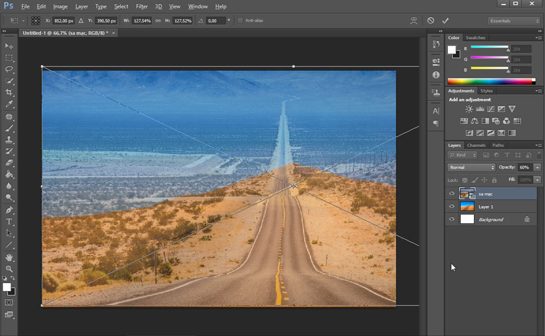Hide the 'sa mạc' layer

coord(452,194)
